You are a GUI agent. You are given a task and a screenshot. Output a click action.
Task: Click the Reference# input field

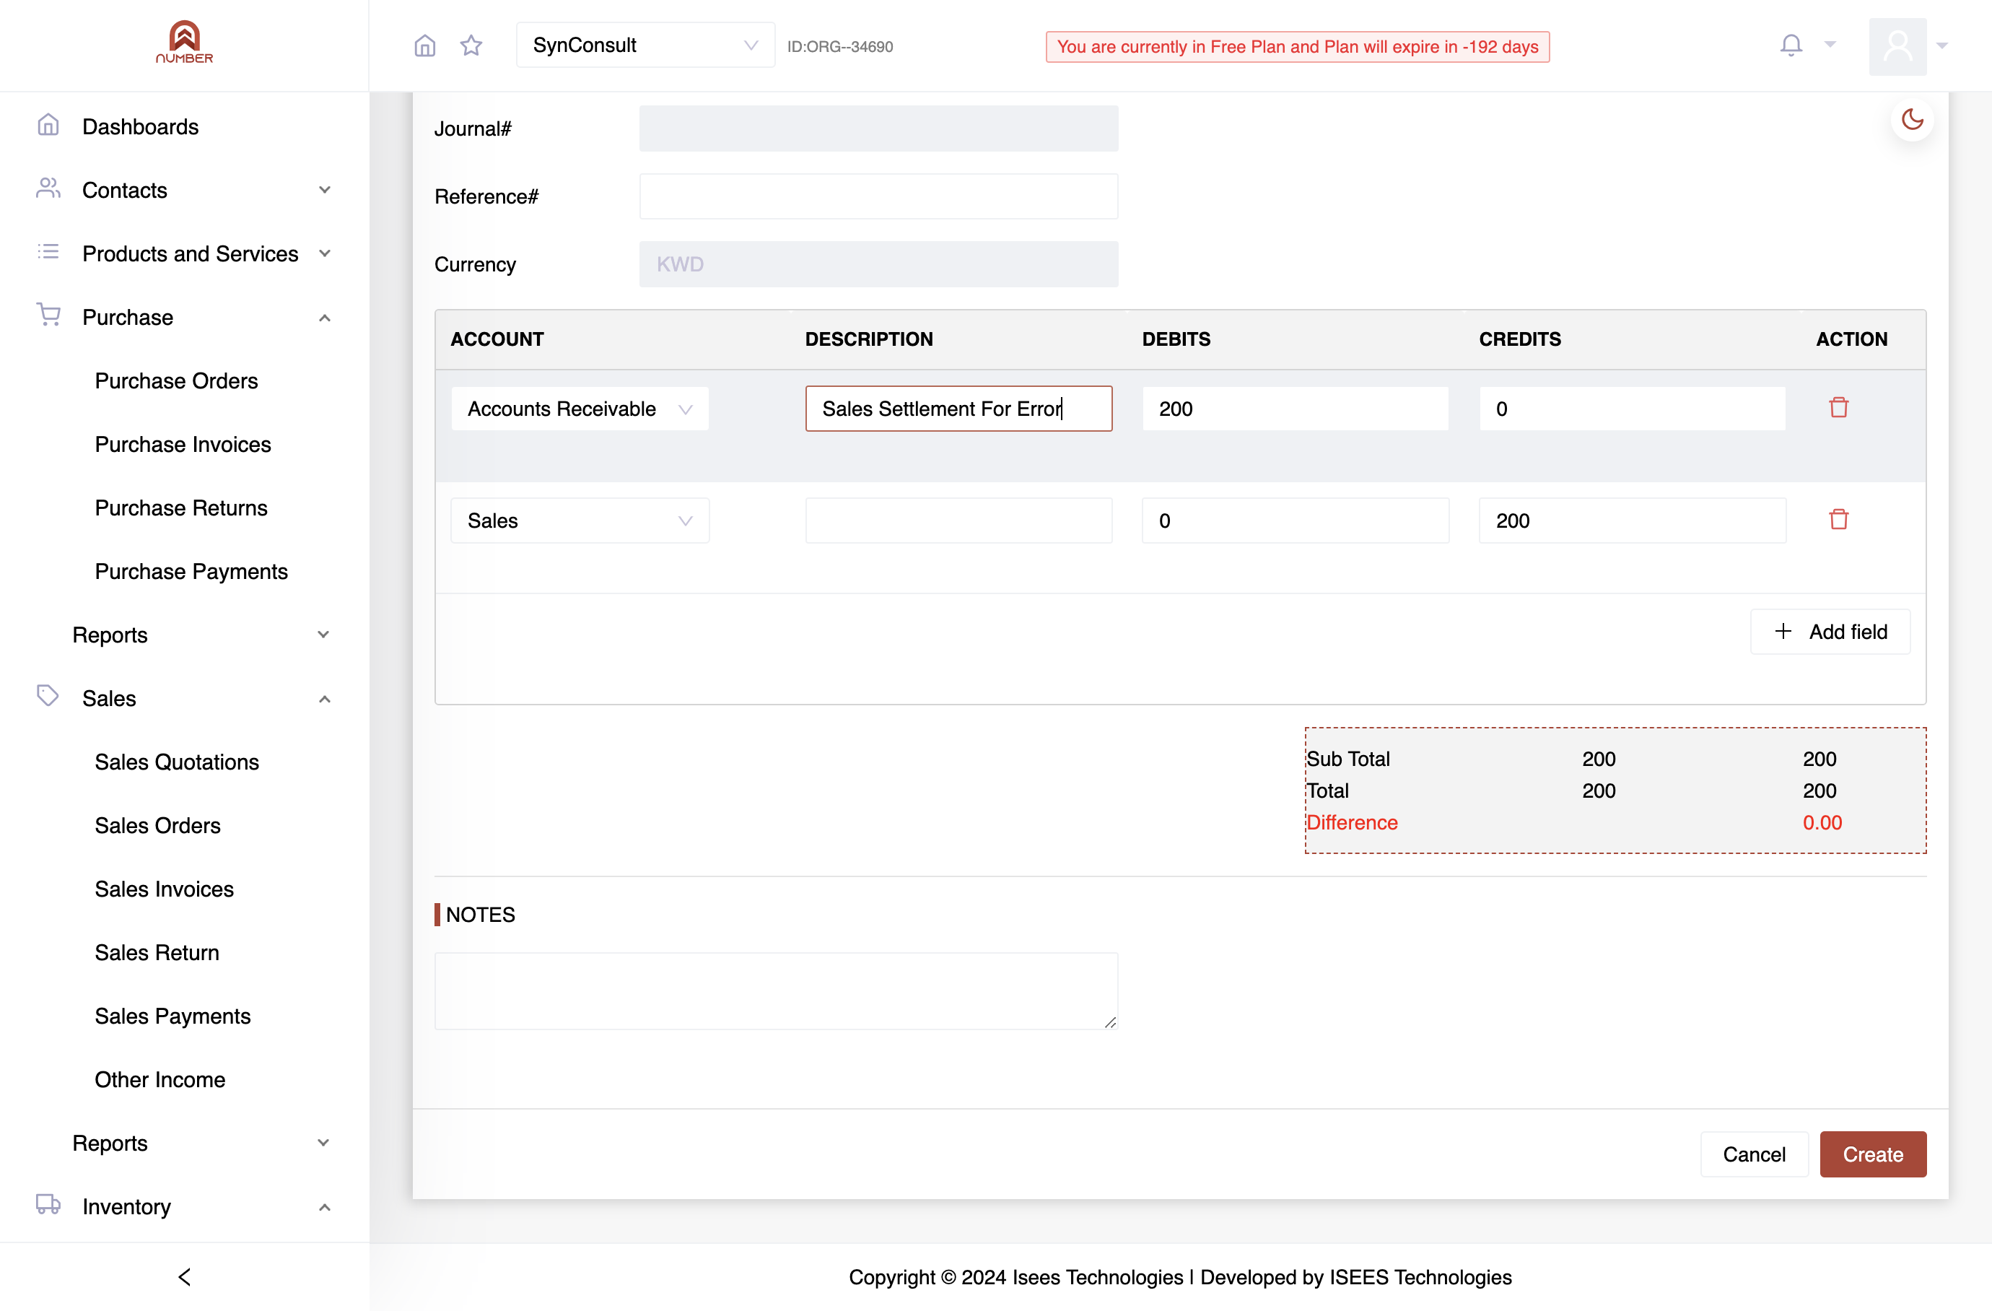click(x=879, y=196)
